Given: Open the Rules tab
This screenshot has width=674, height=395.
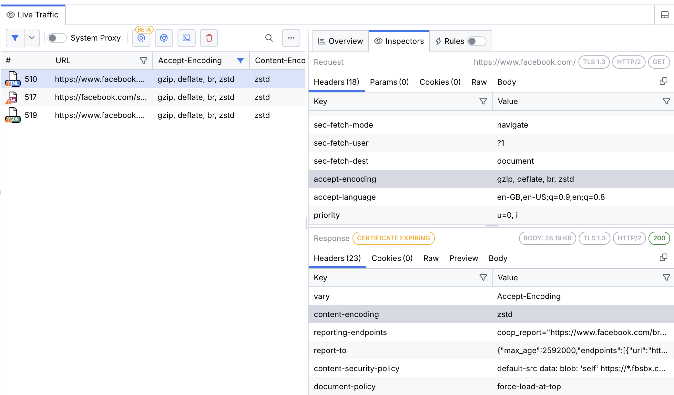Looking at the screenshot, I should pyautogui.click(x=450, y=41).
